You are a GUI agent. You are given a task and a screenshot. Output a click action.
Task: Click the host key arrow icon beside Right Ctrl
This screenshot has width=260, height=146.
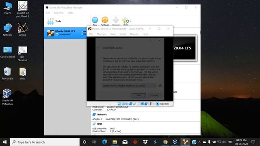[157, 104]
